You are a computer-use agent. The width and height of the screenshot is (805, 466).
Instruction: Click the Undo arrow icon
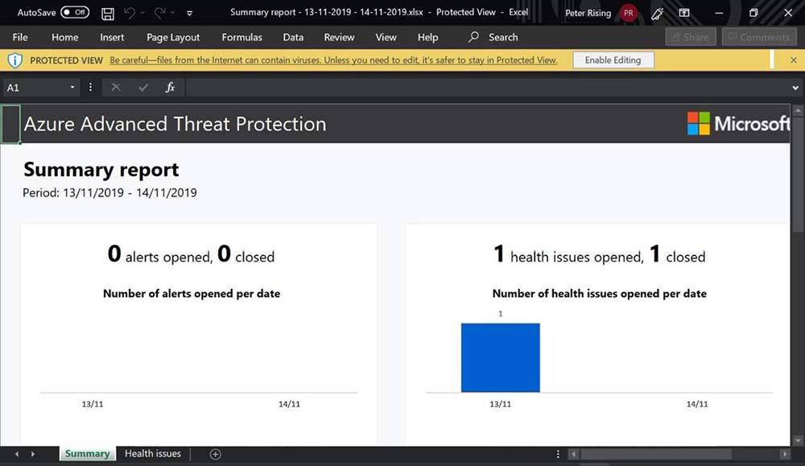click(x=130, y=13)
